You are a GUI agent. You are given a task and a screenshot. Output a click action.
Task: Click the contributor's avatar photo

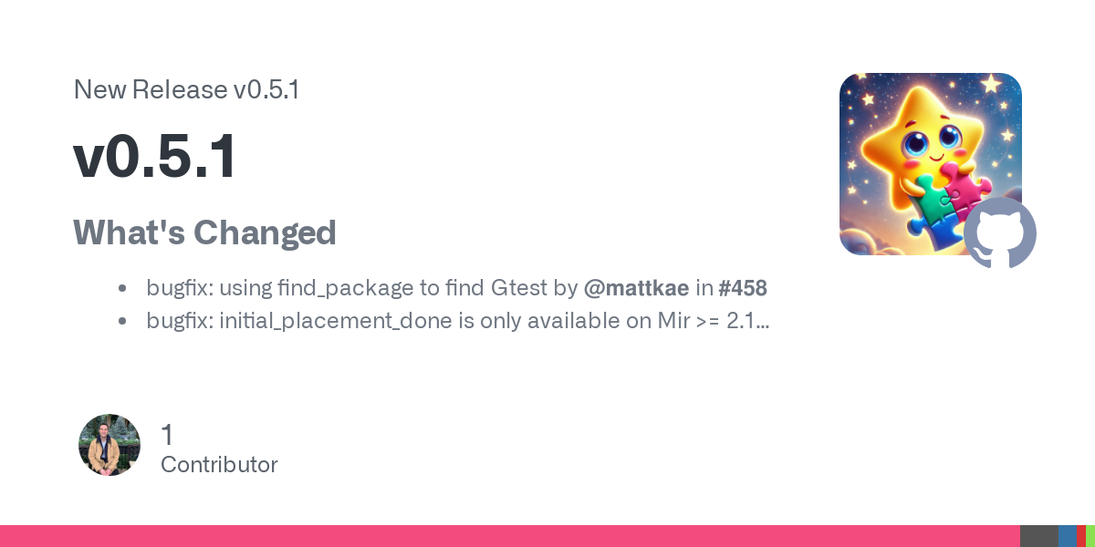(x=109, y=445)
